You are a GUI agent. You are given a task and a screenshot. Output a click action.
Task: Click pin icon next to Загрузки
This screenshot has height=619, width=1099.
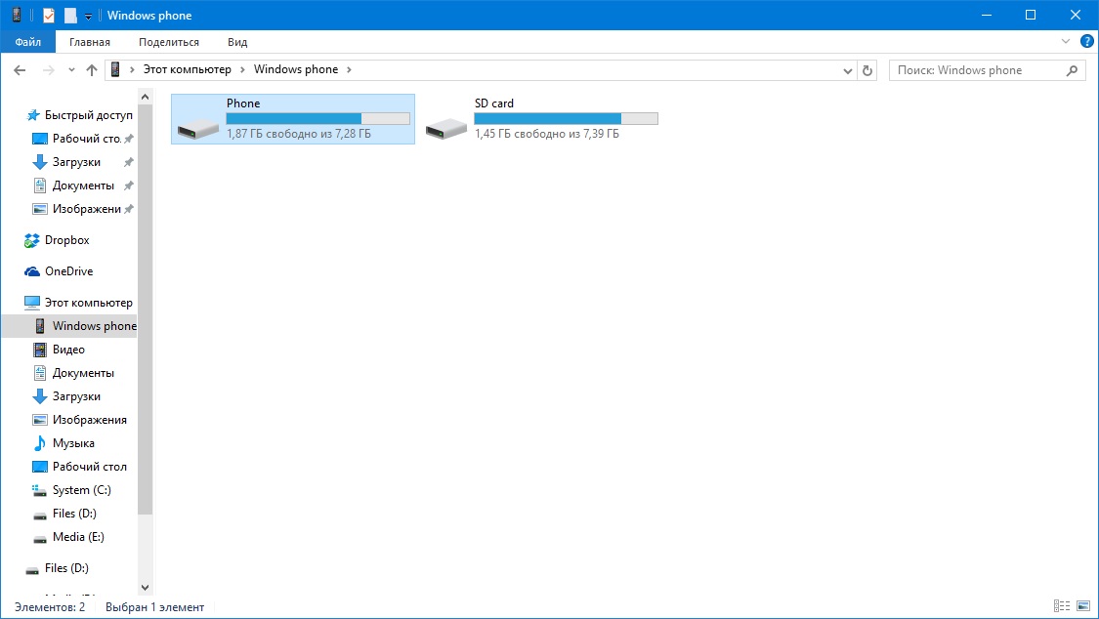click(128, 162)
